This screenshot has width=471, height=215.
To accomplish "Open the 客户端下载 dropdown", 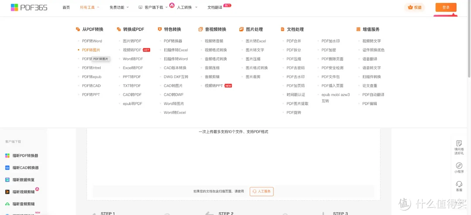I will [153, 7].
